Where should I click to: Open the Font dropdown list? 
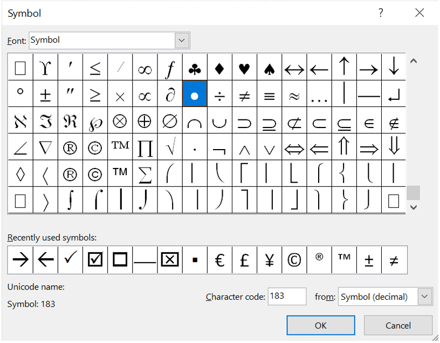(x=182, y=41)
